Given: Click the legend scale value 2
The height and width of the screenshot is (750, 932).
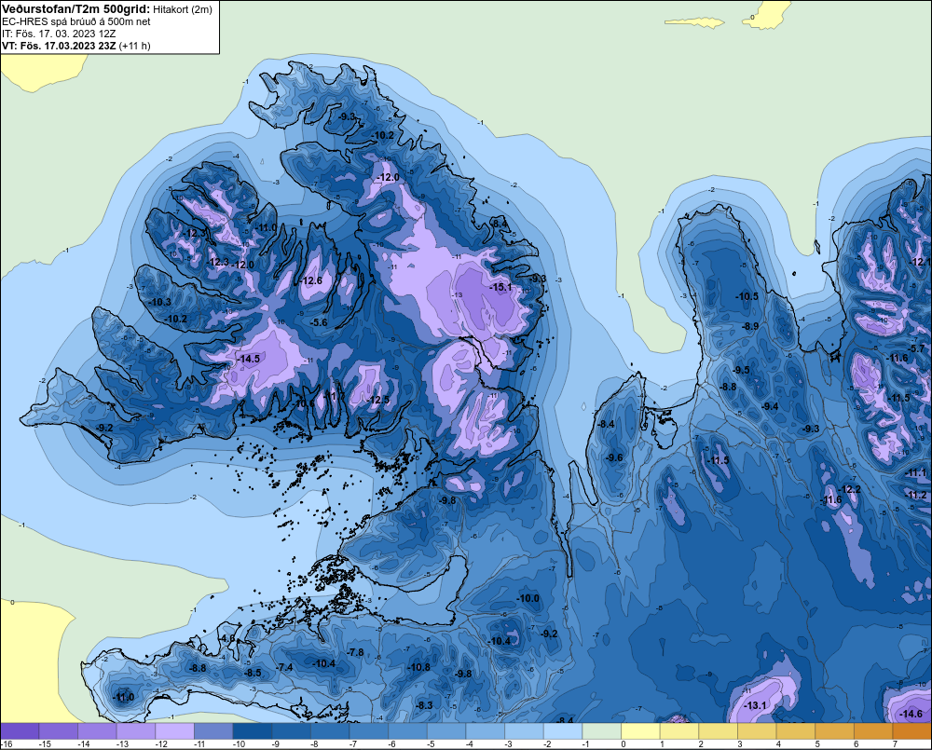Looking at the screenshot, I should [x=701, y=744].
